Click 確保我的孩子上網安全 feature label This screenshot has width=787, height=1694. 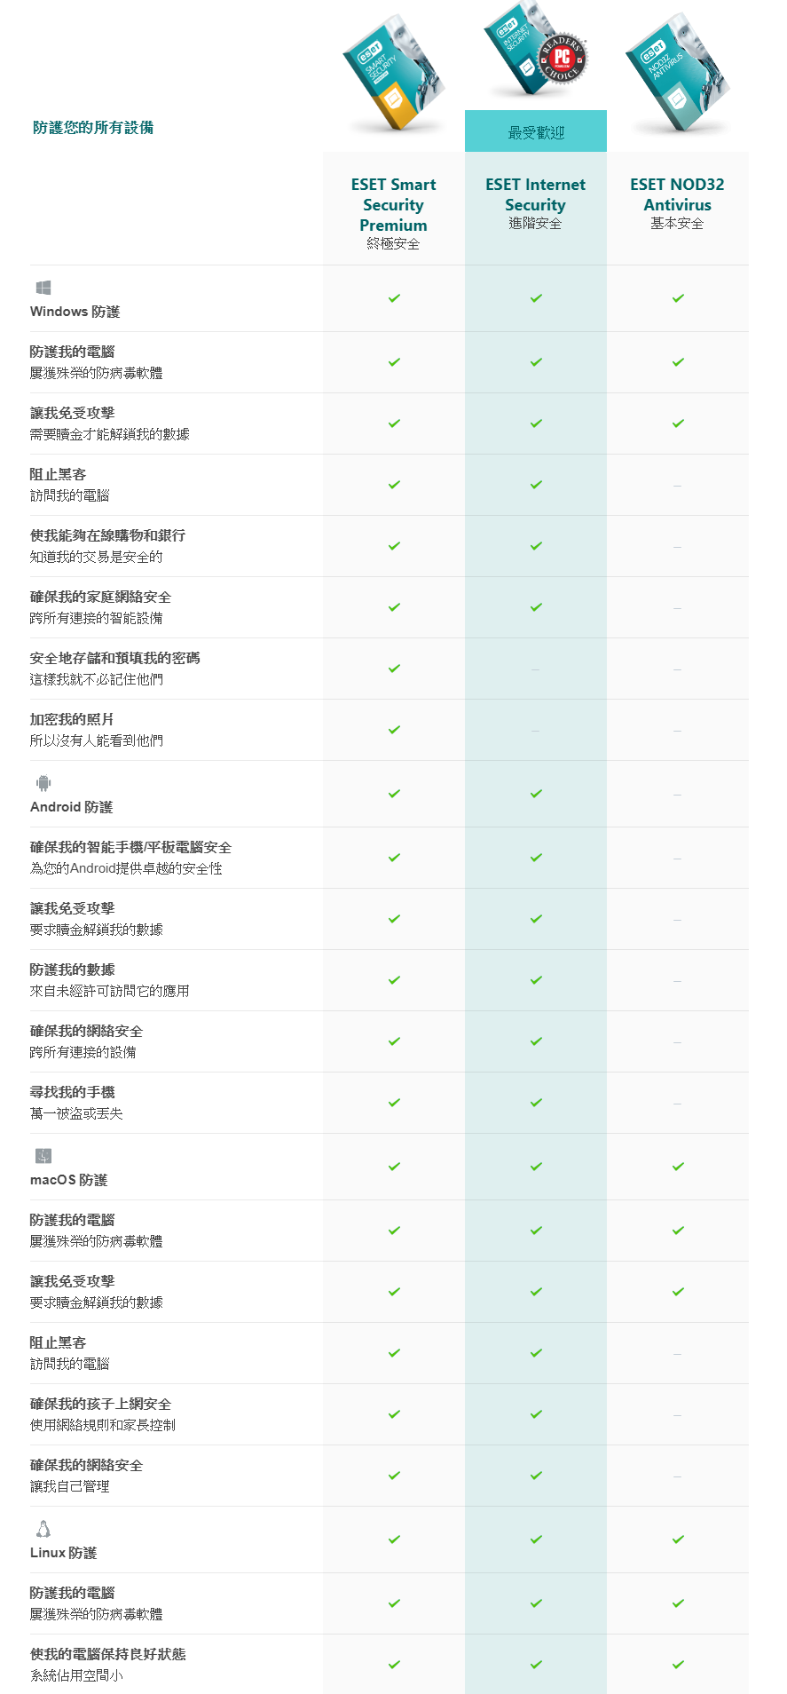tap(101, 1404)
